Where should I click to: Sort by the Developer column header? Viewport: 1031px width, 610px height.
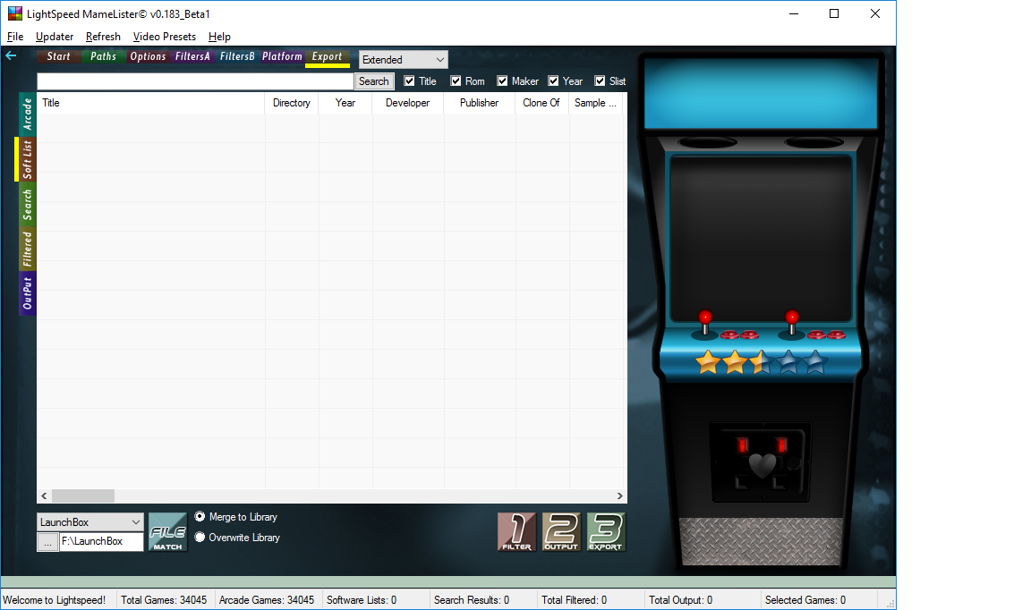pos(408,103)
